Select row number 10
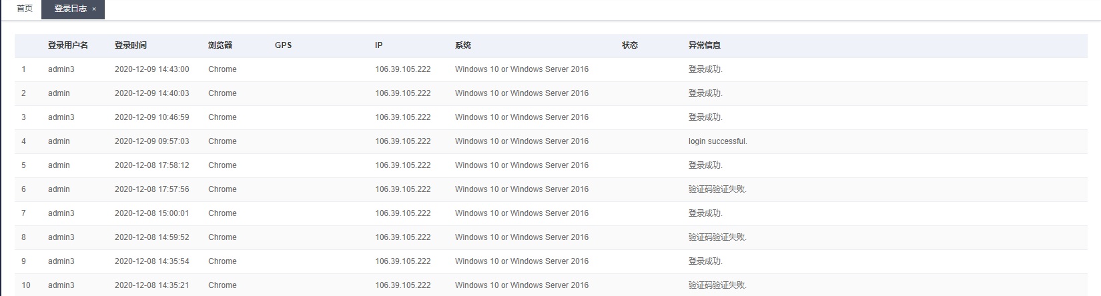This screenshot has height=296, width=1101. click(26, 285)
